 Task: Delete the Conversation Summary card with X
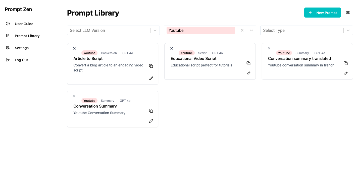74,96
